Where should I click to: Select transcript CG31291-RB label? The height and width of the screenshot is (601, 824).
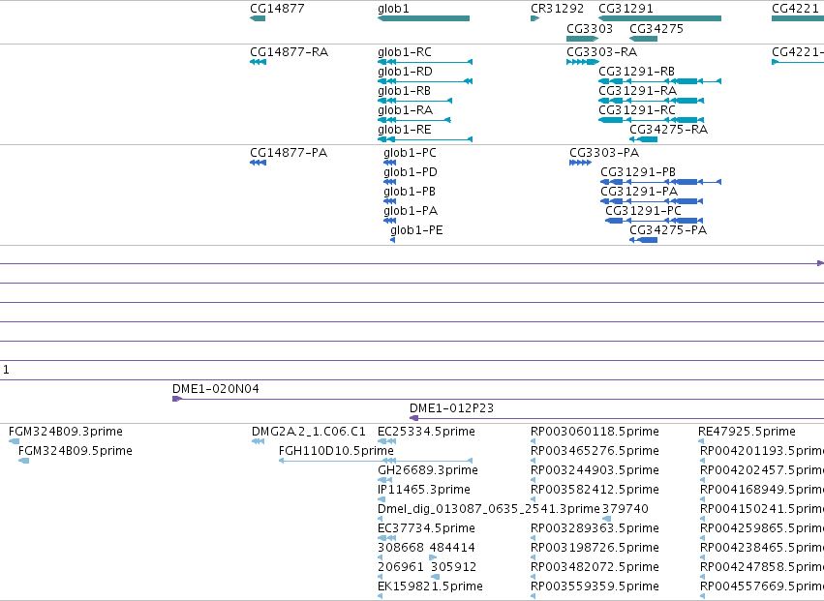636,72
